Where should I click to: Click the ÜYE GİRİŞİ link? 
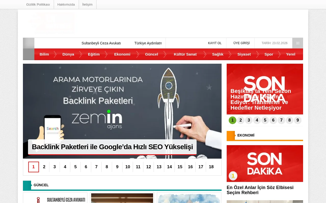[x=241, y=43]
